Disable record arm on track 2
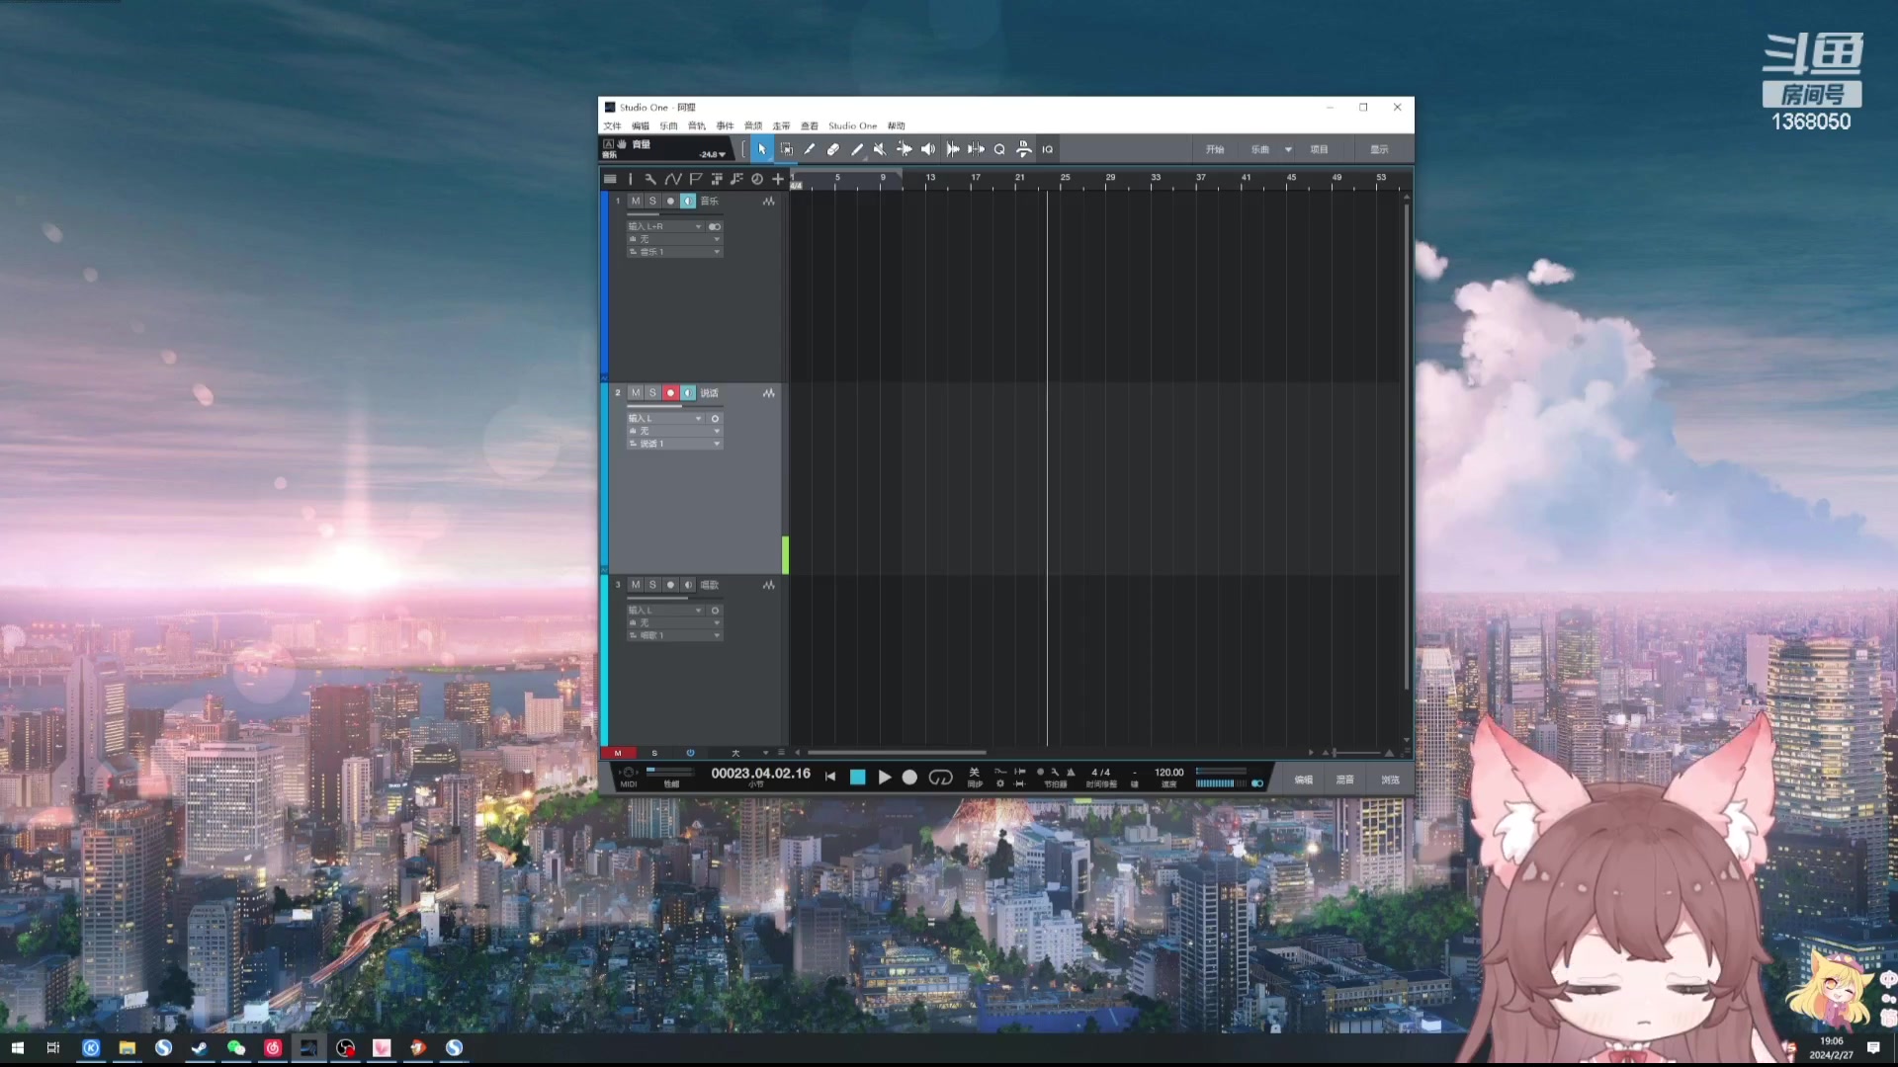This screenshot has width=1898, height=1067. click(670, 393)
